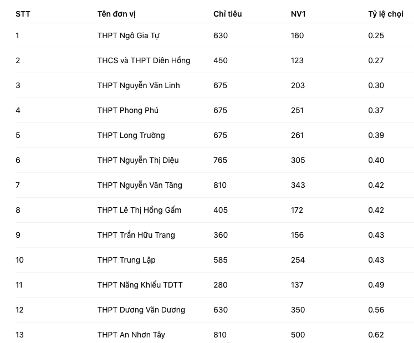Select the THPT Nguyễn Thị Diệu cell
Image resolution: width=414 pixels, height=343 pixels.
coord(138,160)
